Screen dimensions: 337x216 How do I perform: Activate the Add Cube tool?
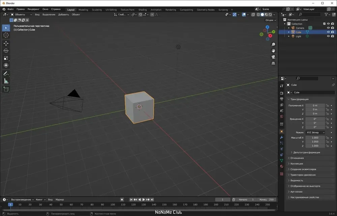[6, 89]
